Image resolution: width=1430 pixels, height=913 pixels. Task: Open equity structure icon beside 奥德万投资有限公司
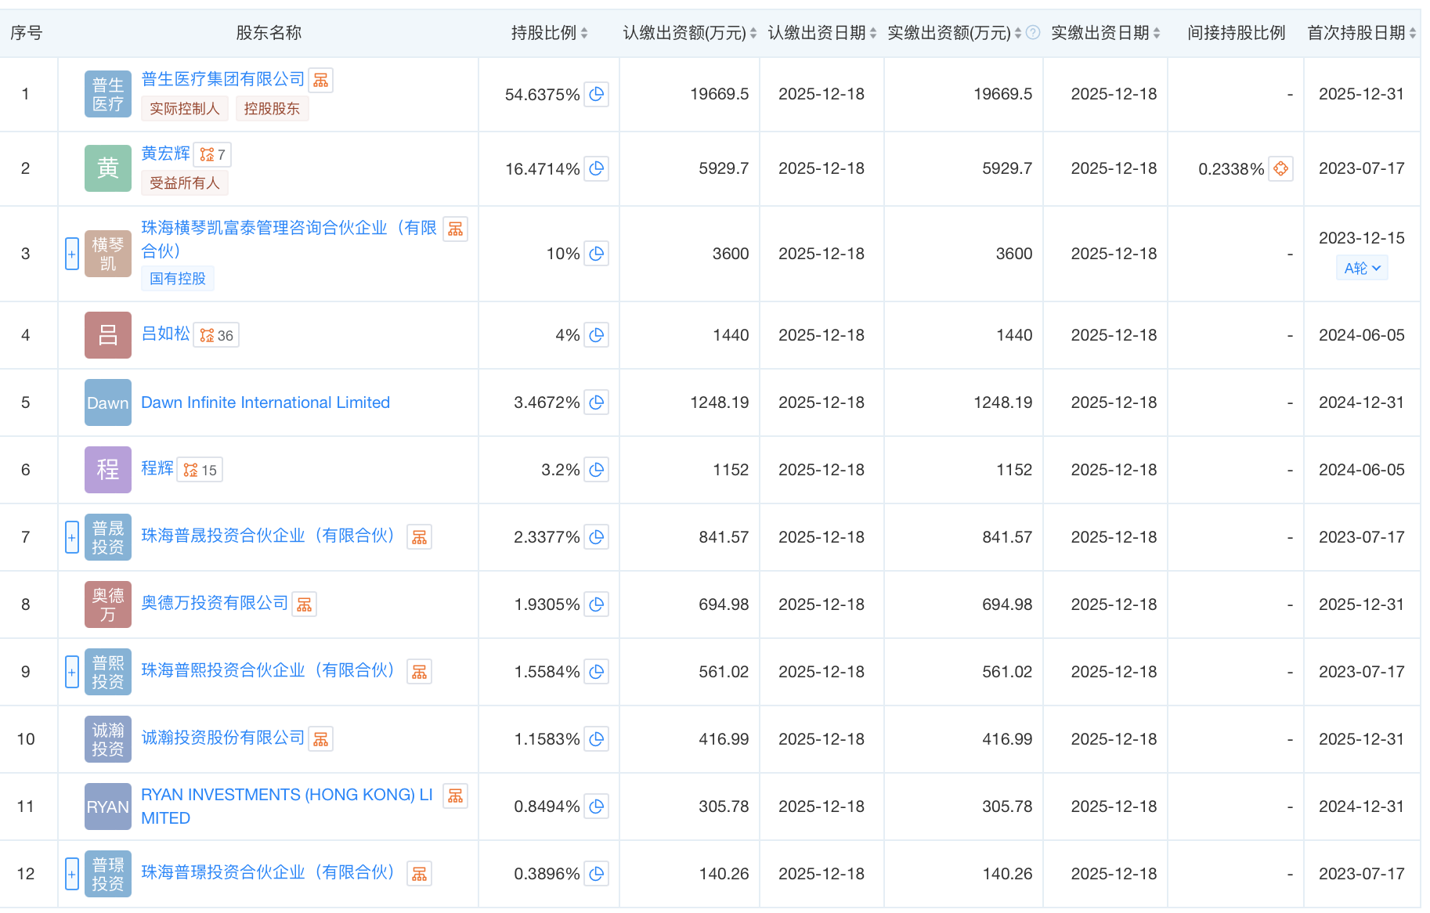(305, 604)
